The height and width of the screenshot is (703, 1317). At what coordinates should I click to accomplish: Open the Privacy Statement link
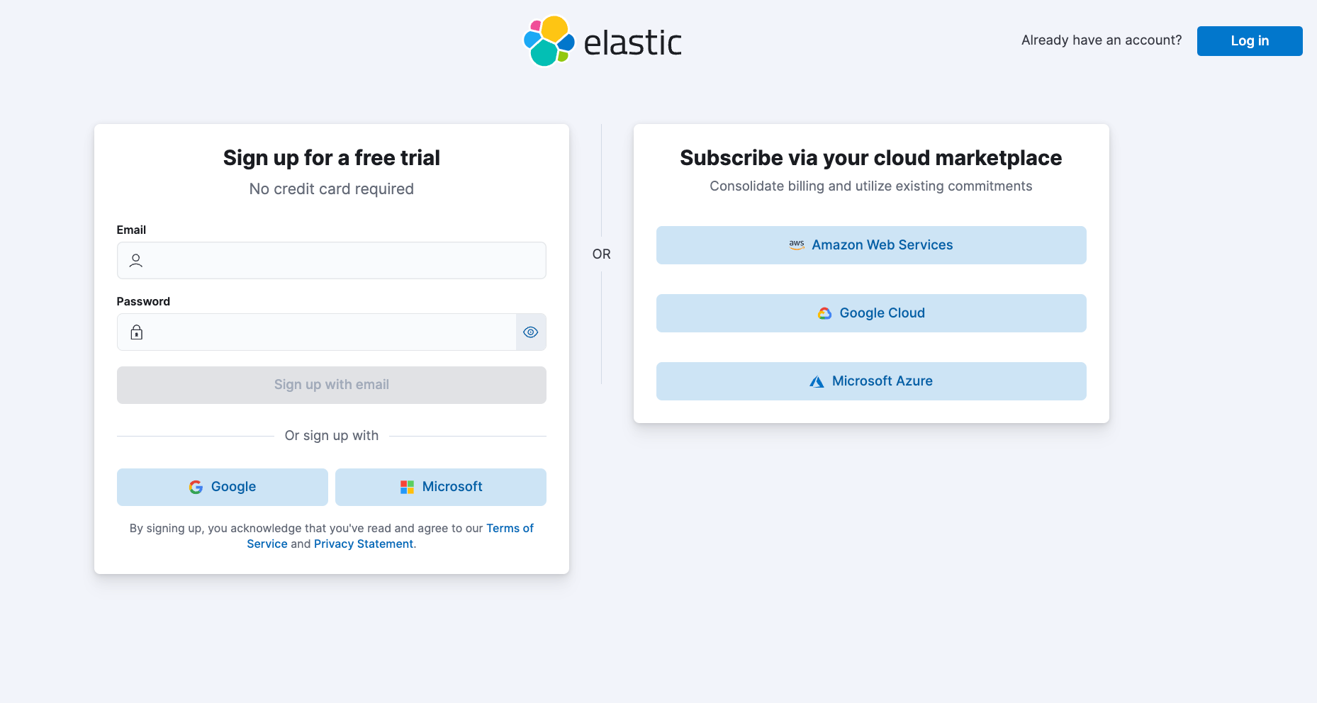pyautogui.click(x=364, y=544)
